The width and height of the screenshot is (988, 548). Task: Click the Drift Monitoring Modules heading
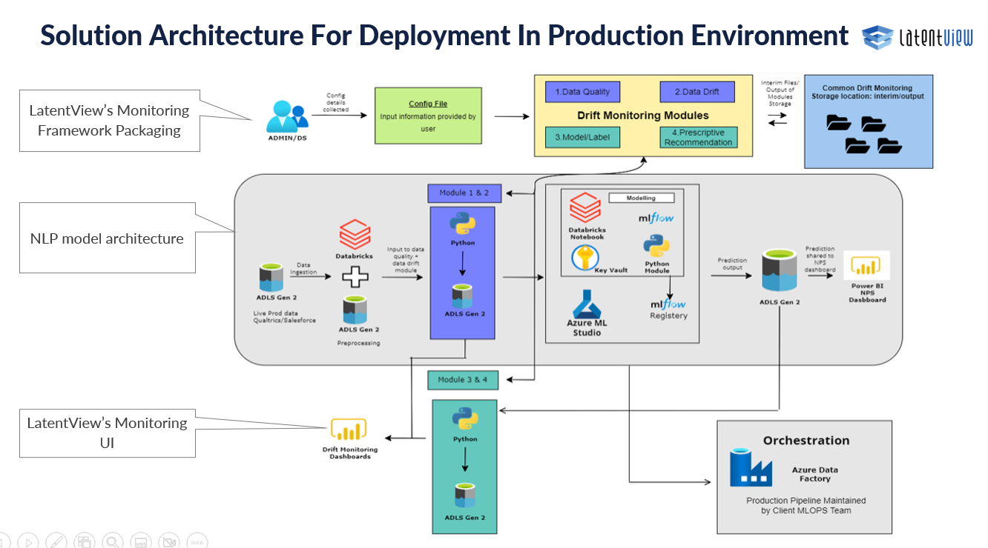pos(642,116)
